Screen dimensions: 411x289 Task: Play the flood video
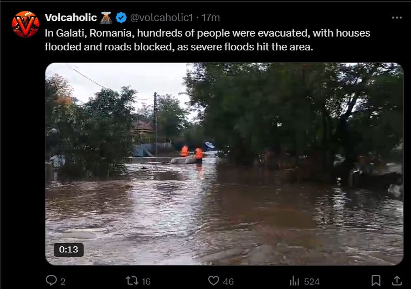coord(224,164)
